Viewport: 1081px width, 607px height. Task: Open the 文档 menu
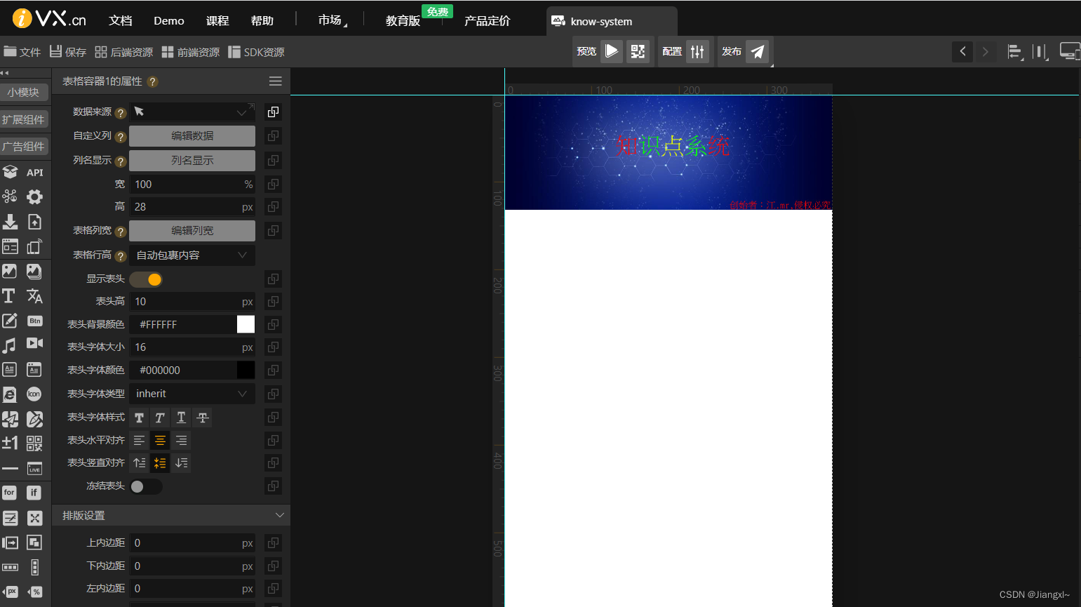[121, 20]
